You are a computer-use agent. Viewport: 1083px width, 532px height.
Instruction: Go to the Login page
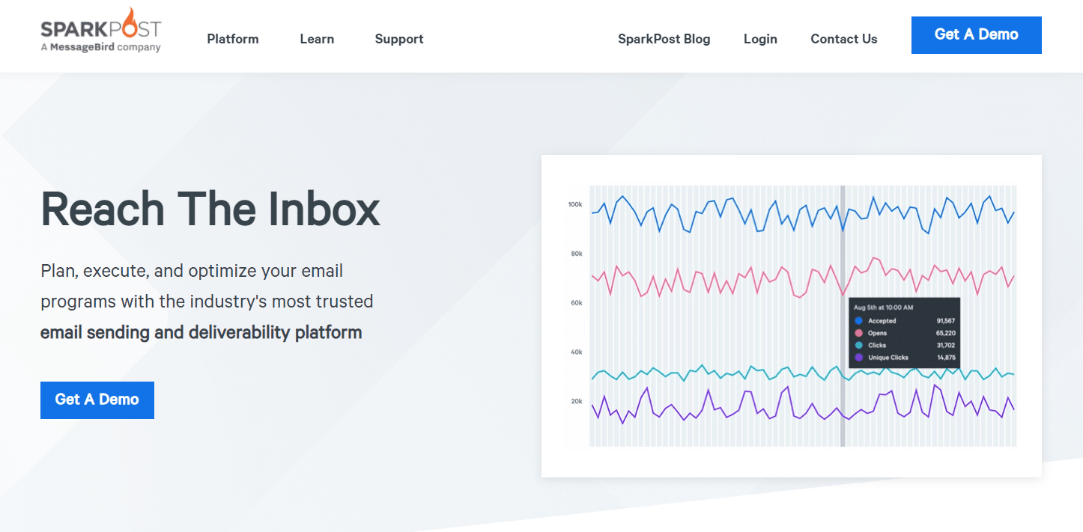click(760, 39)
